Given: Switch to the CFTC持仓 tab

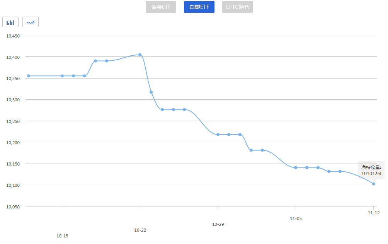Looking at the screenshot, I should [x=237, y=7].
